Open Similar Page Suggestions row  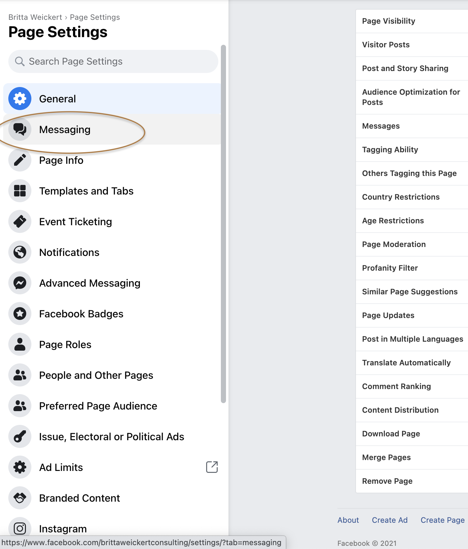pyautogui.click(x=412, y=292)
